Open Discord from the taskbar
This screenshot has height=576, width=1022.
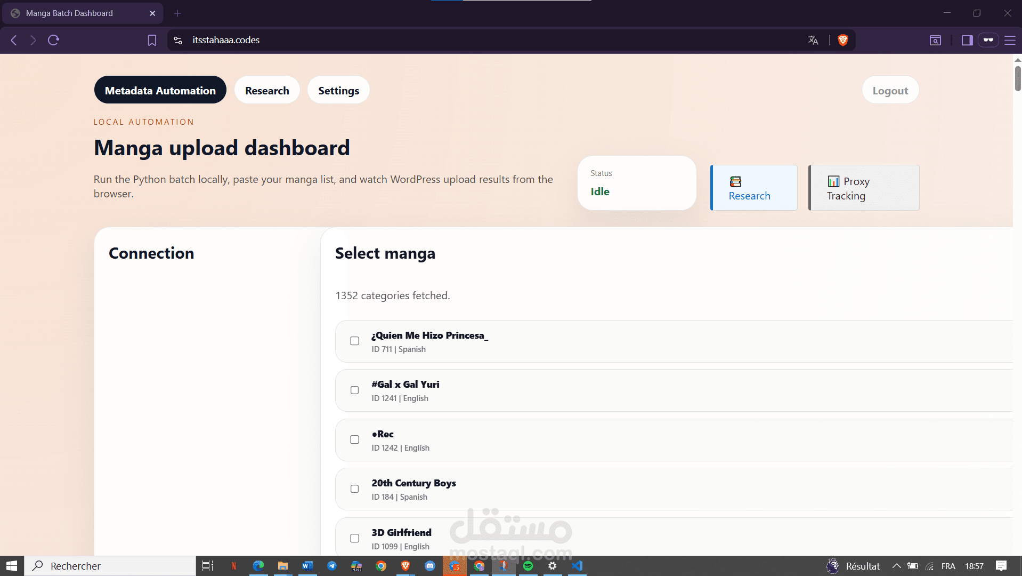tap(430, 566)
